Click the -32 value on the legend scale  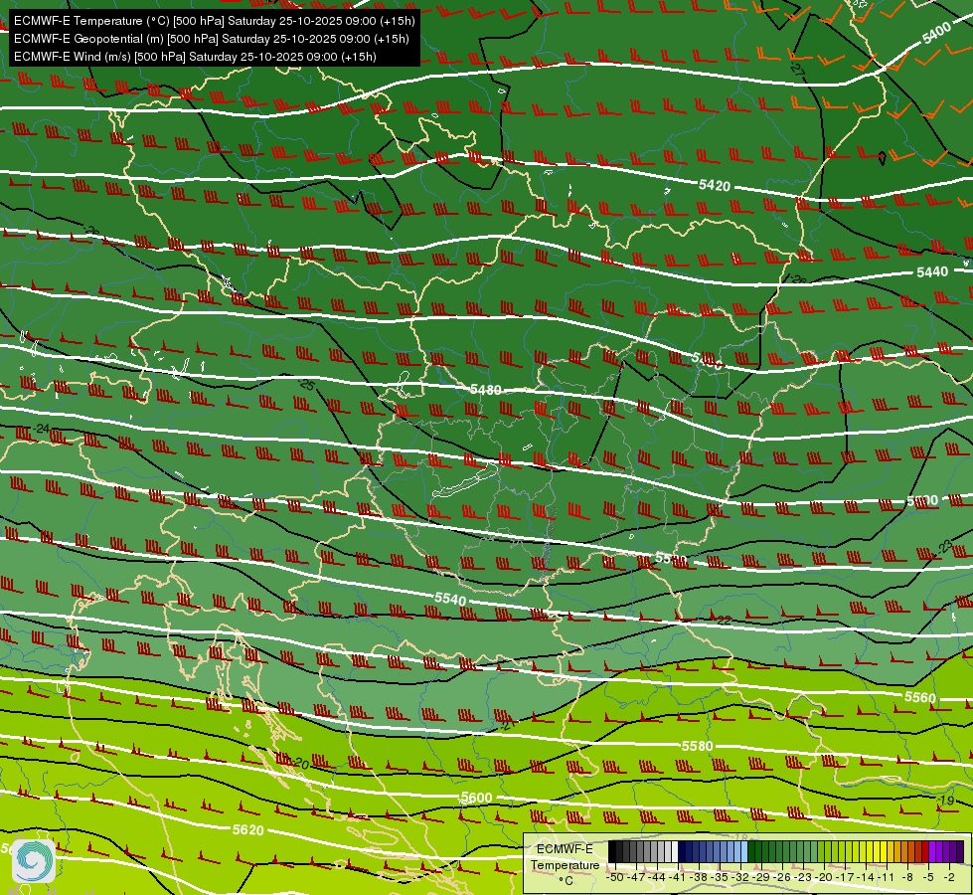[740, 877]
